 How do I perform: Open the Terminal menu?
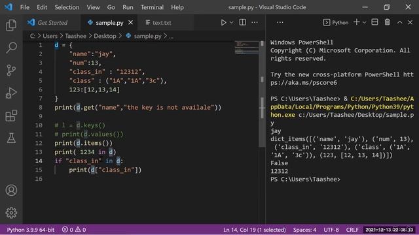[152, 7]
